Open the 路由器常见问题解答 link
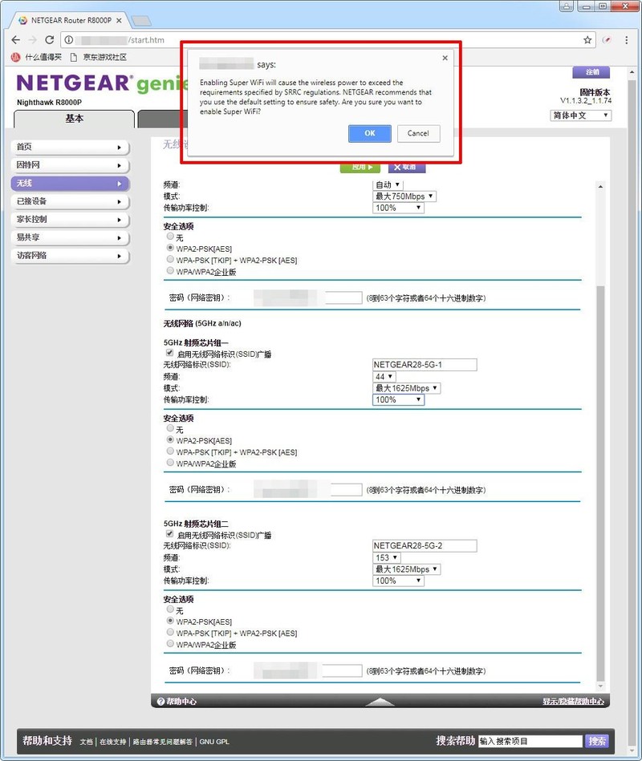 tap(163, 742)
